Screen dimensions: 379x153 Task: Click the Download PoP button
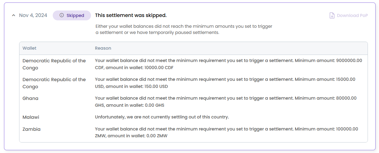pyautogui.click(x=349, y=15)
